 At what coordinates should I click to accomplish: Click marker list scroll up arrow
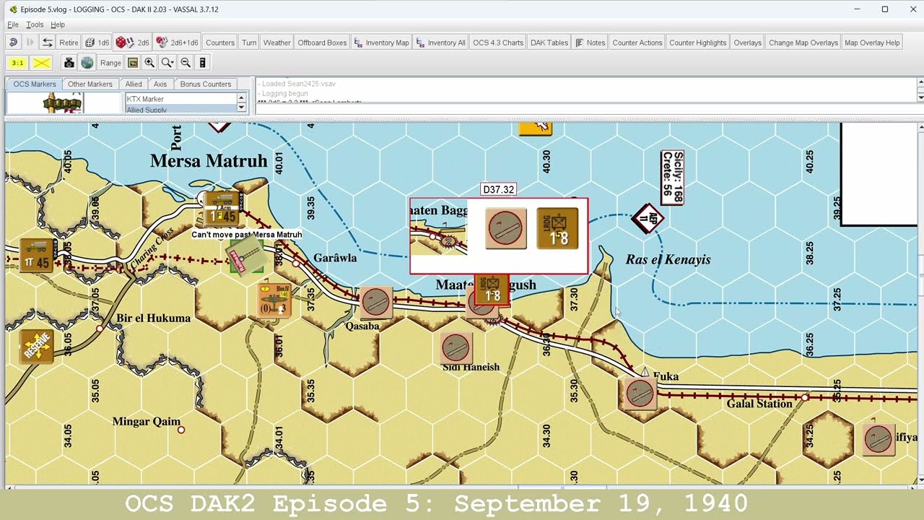(242, 97)
